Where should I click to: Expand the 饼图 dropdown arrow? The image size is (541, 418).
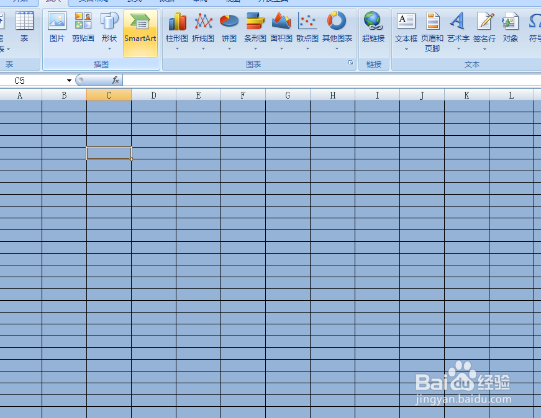(x=229, y=49)
